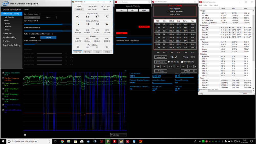Click the plus button in ThrottleStop
Screen dimensions: 256x144
point(196,66)
